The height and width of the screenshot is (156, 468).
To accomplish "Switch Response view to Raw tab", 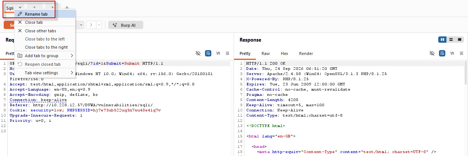I will [266, 53].
